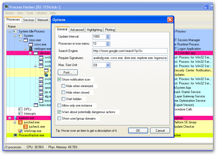Screen dimensions: 217x155
Task: Toggle Warn about potentially dangerous actions
Action: click(x=59, y=112)
